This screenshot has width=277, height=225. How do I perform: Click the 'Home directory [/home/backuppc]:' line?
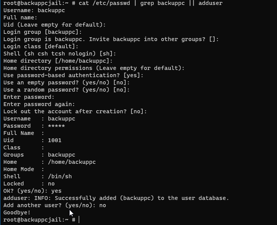(58, 61)
